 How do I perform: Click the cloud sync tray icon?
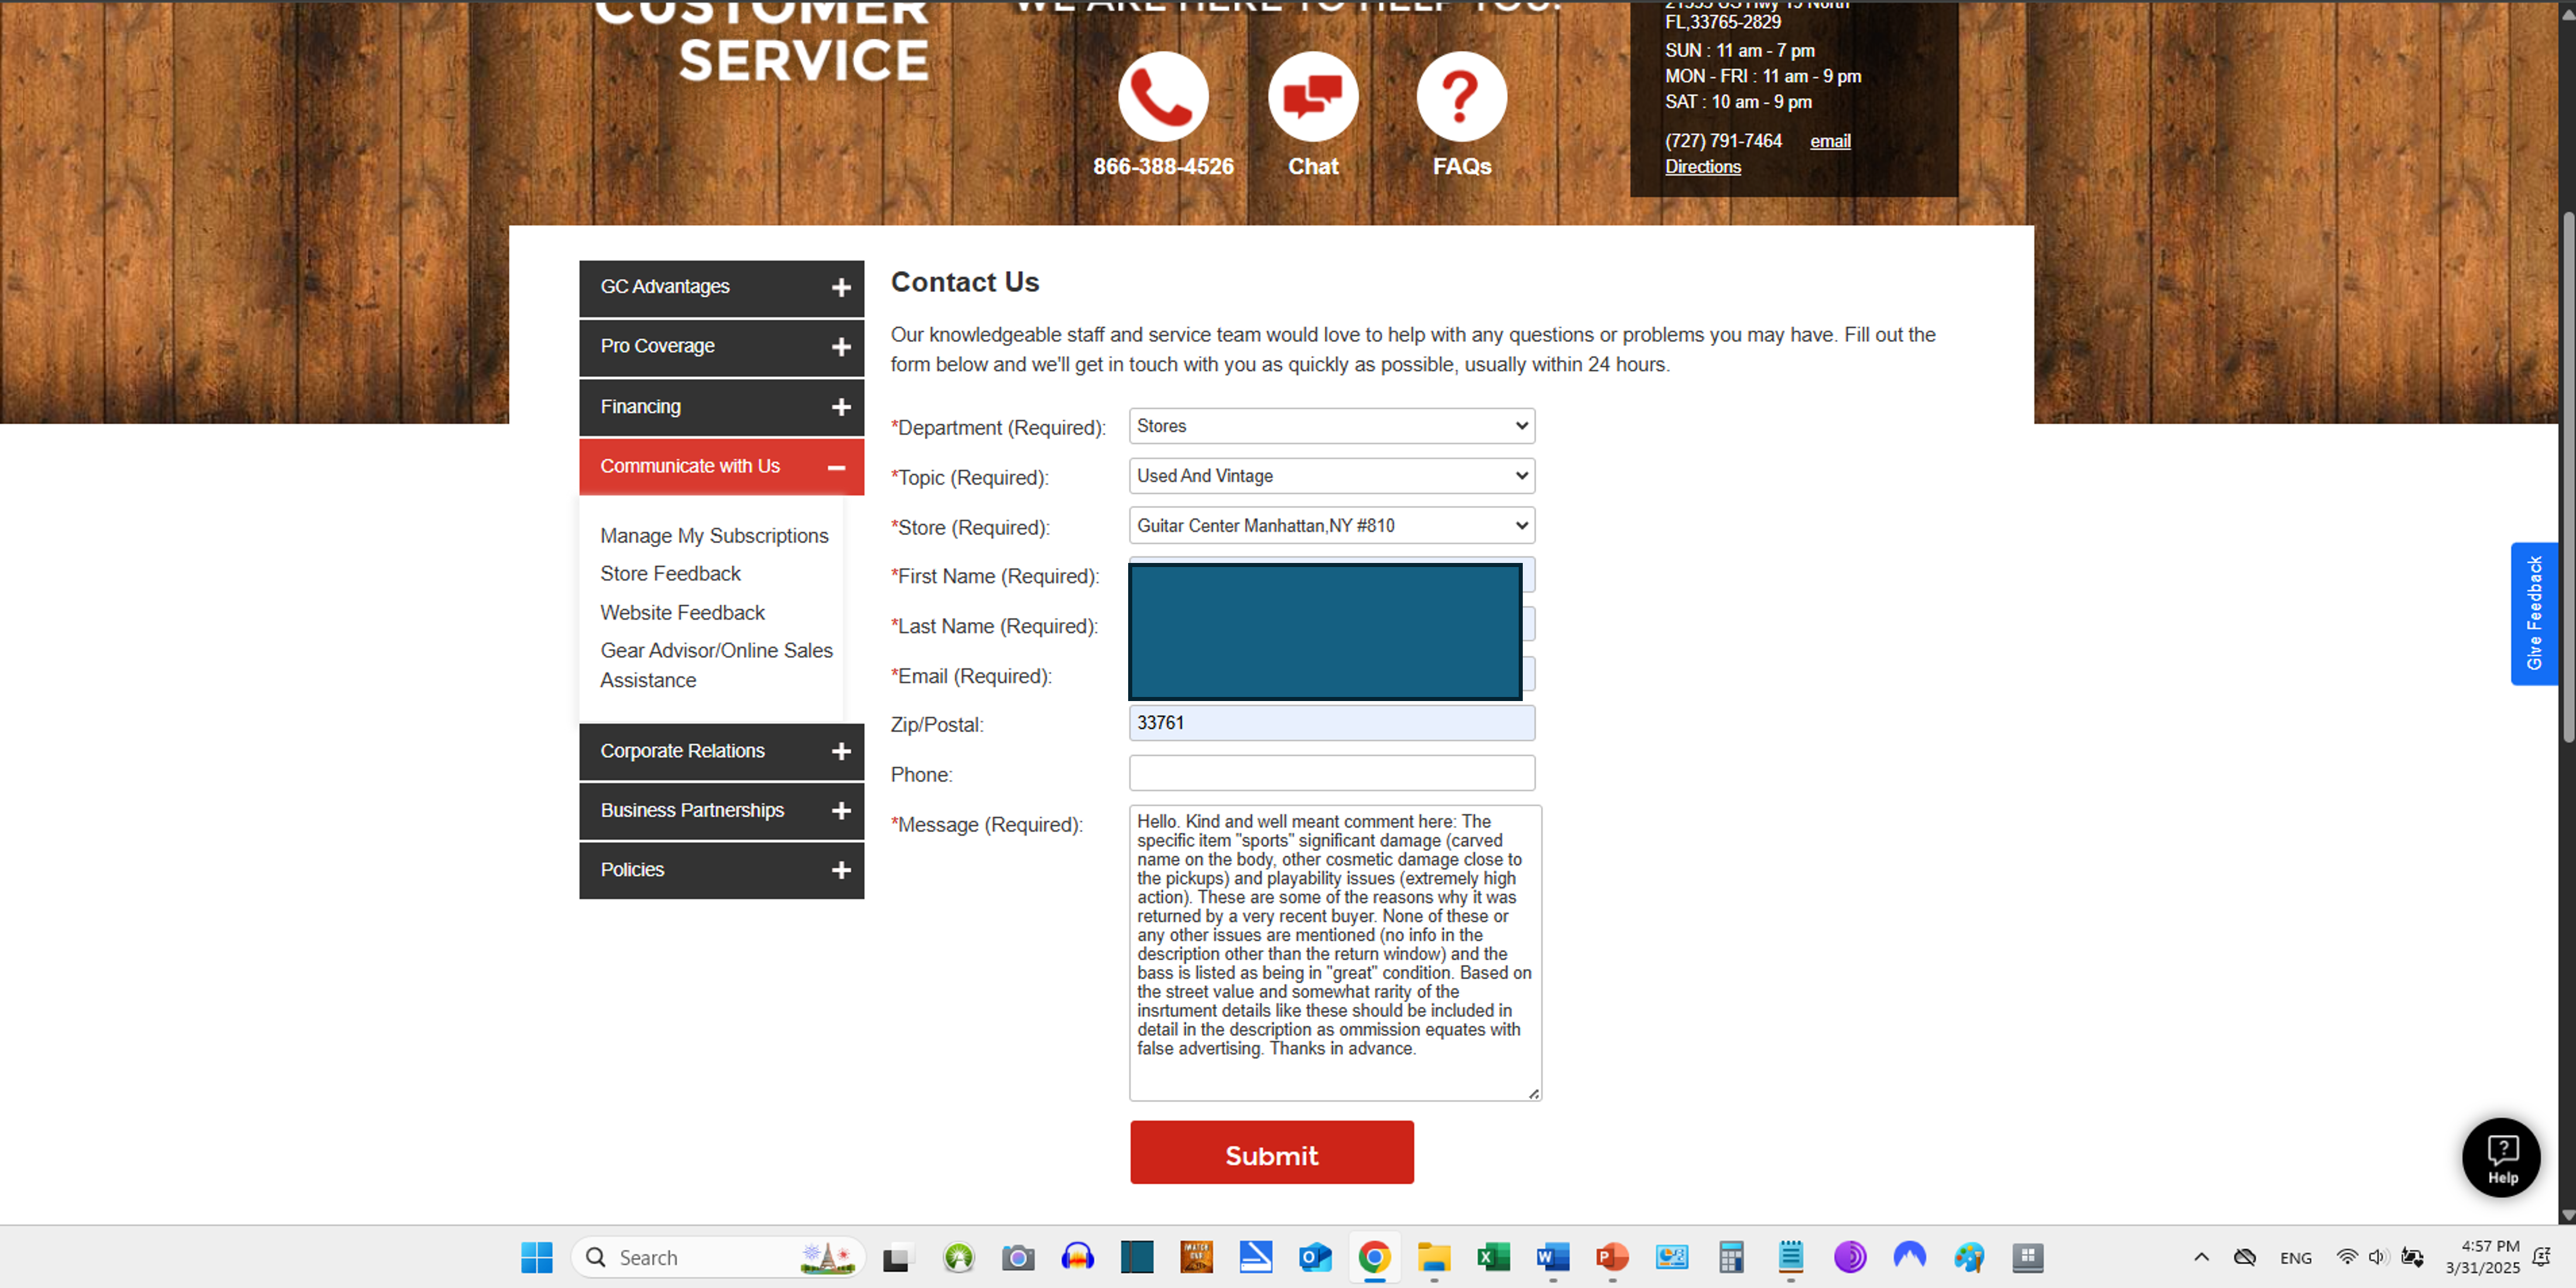pyautogui.click(x=2245, y=1257)
